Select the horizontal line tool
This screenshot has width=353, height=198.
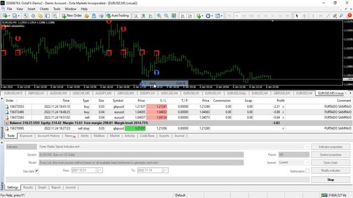click(x=320, y=16)
